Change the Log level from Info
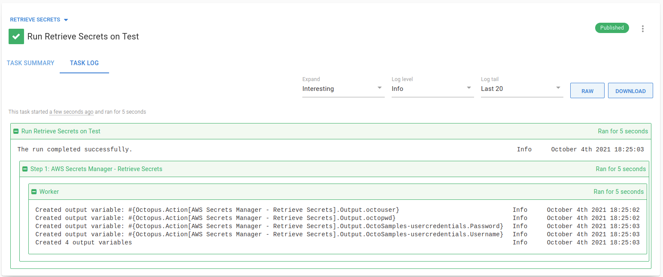The height and width of the screenshot is (277, 663). [432, 89]
